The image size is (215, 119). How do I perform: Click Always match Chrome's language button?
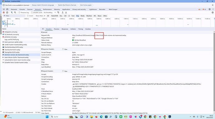click(43, 5)
